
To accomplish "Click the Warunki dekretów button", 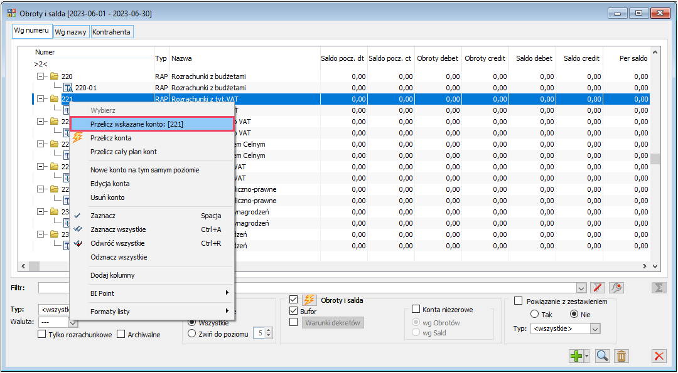I will click(x=333, y=322).
